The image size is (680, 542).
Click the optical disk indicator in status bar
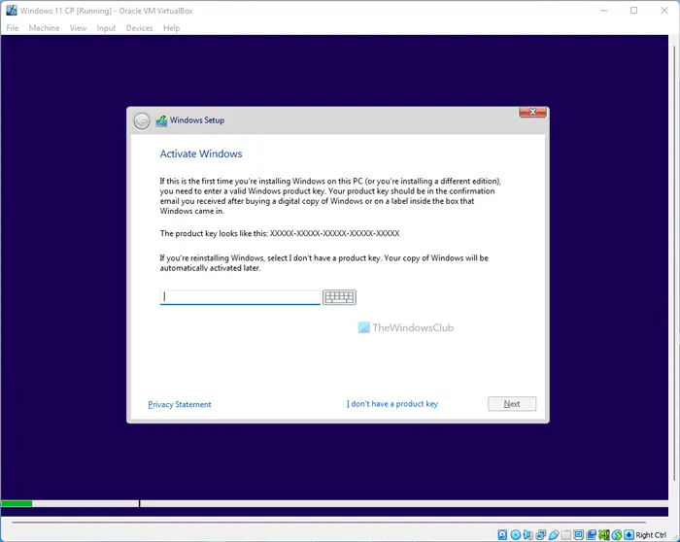coord(516,534)
